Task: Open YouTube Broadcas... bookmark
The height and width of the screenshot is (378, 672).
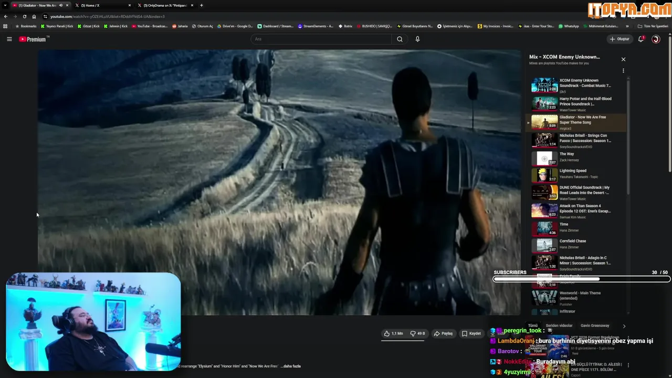Action: [150, 26]
